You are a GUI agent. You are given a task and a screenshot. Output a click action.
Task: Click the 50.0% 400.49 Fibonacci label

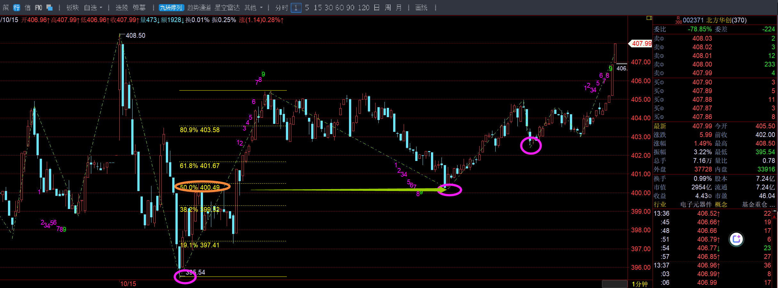point(200,187)
